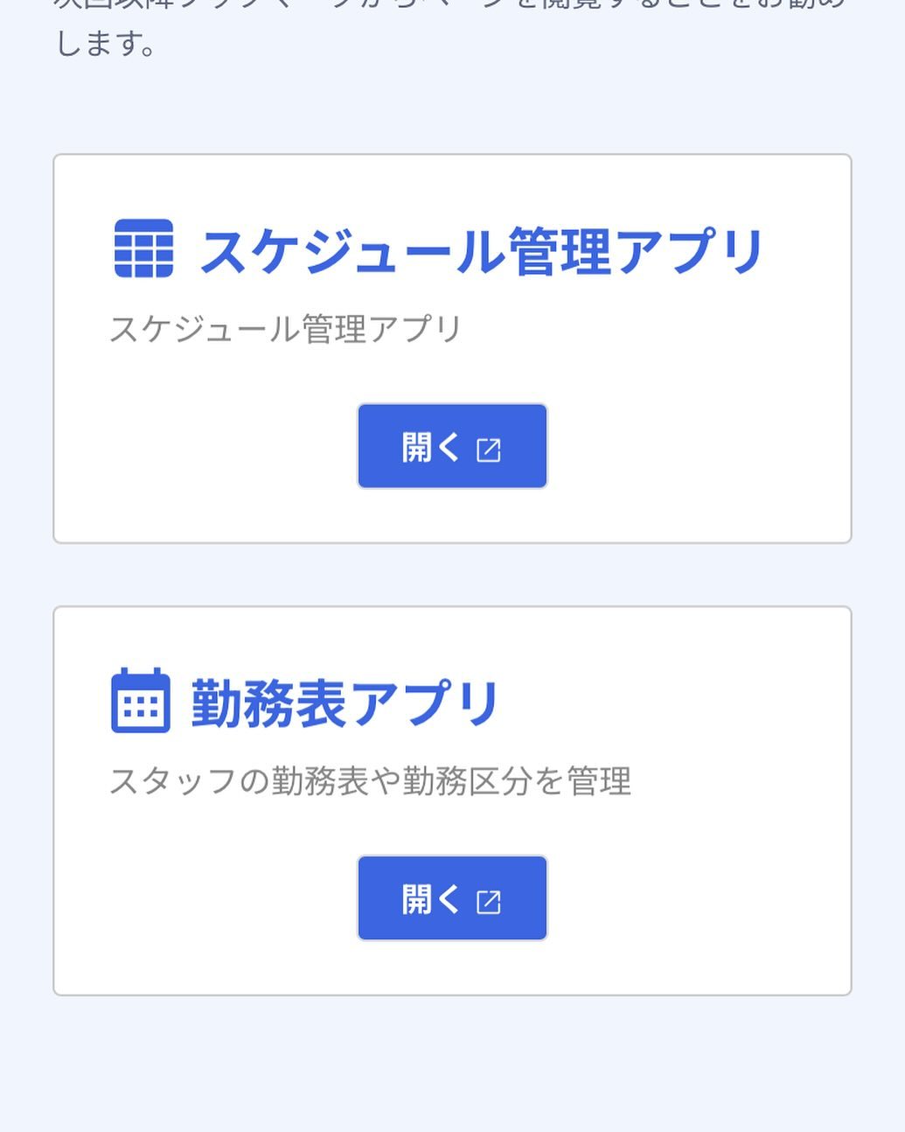
Task: Click the calendar icon beside 勤務表アプリ
Action: pos(140,701)
